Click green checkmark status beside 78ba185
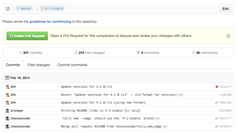 point(217,103)
